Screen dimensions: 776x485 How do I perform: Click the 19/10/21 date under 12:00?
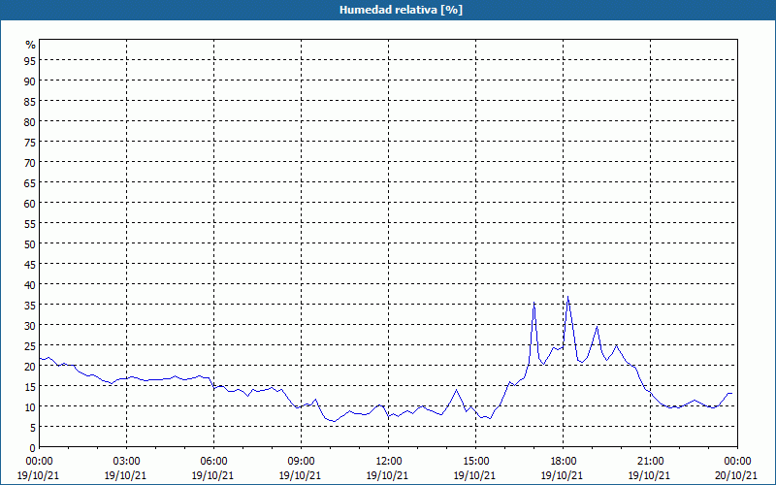387,475
